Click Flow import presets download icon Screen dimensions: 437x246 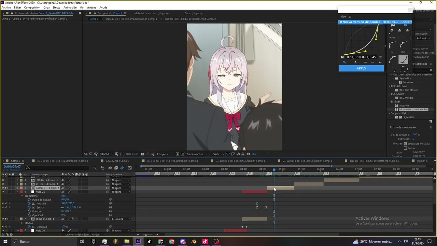pyautogui.click(x=407, y=30)
